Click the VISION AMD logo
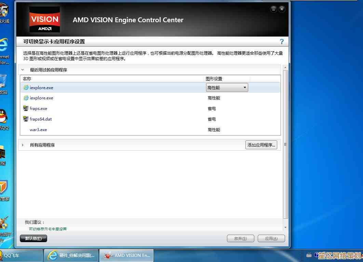The height and width of the screenshot is (262, 363). [x=45, y=20]
